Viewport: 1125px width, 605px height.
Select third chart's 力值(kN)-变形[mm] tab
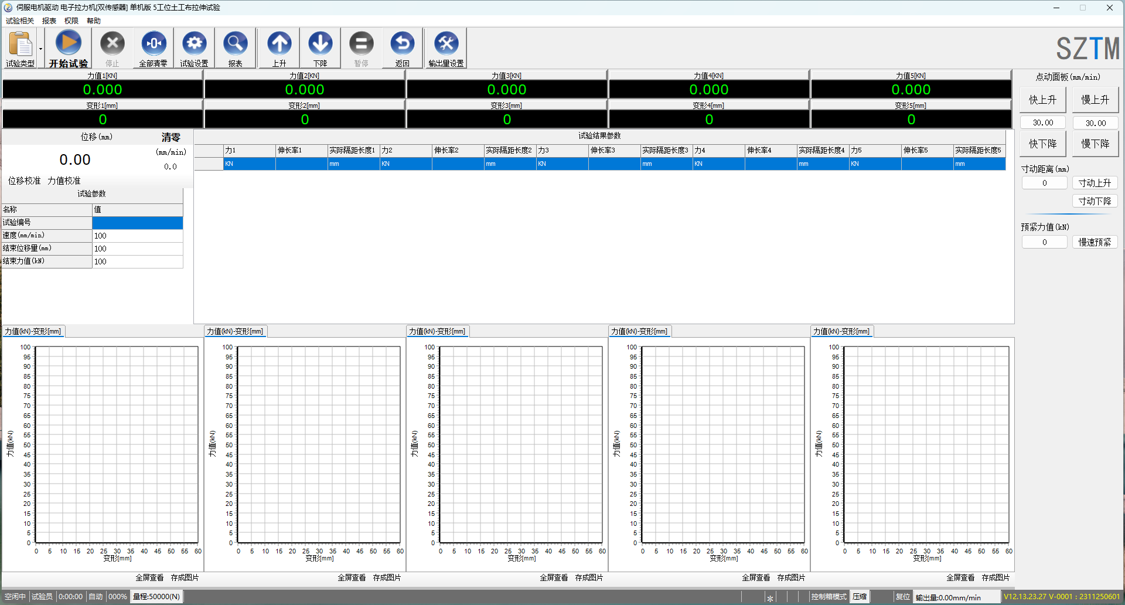click(437, 331)
